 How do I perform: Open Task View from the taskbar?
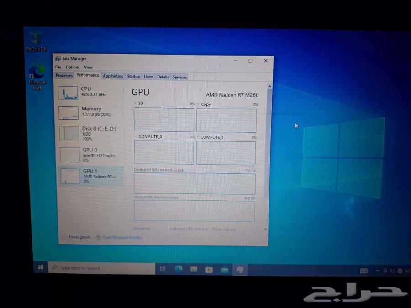[x=163, y=269]
